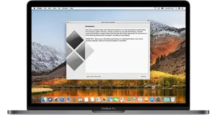221x115 pixels.
Task: Open the Go menu
Action: pyautogui.click(x=59, y=8)
